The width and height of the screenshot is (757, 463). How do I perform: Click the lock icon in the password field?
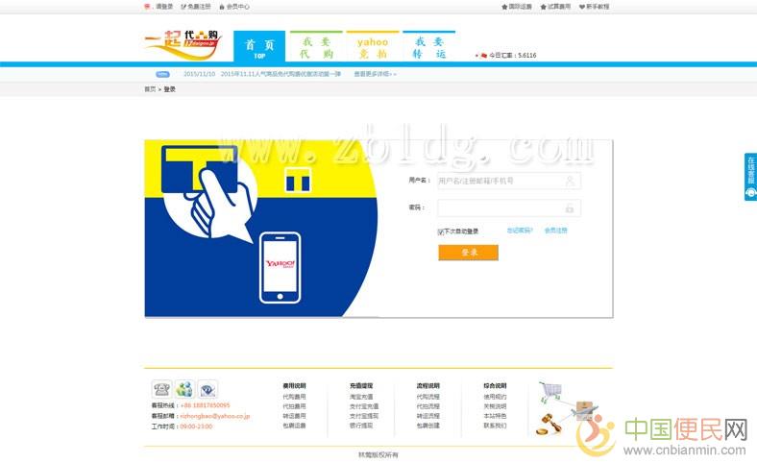[570, 207]
